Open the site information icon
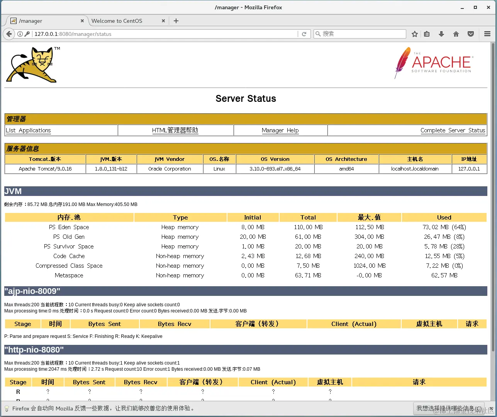497x417 pixels. point(20,34)
